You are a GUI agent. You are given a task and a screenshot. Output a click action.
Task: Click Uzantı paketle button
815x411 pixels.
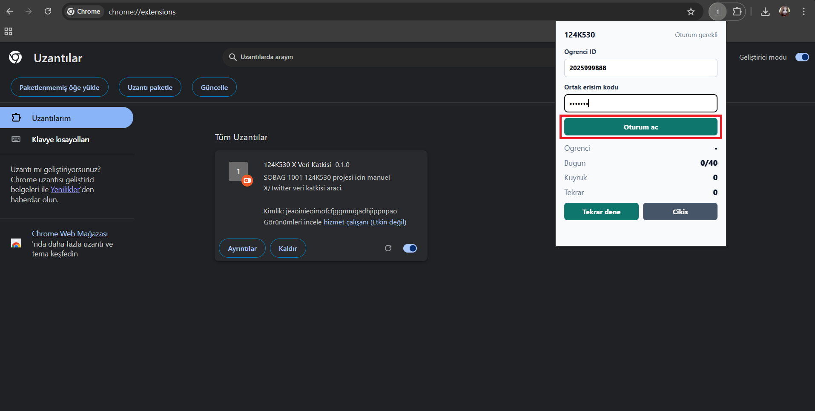pyautogui.click(x=150, y=87)
